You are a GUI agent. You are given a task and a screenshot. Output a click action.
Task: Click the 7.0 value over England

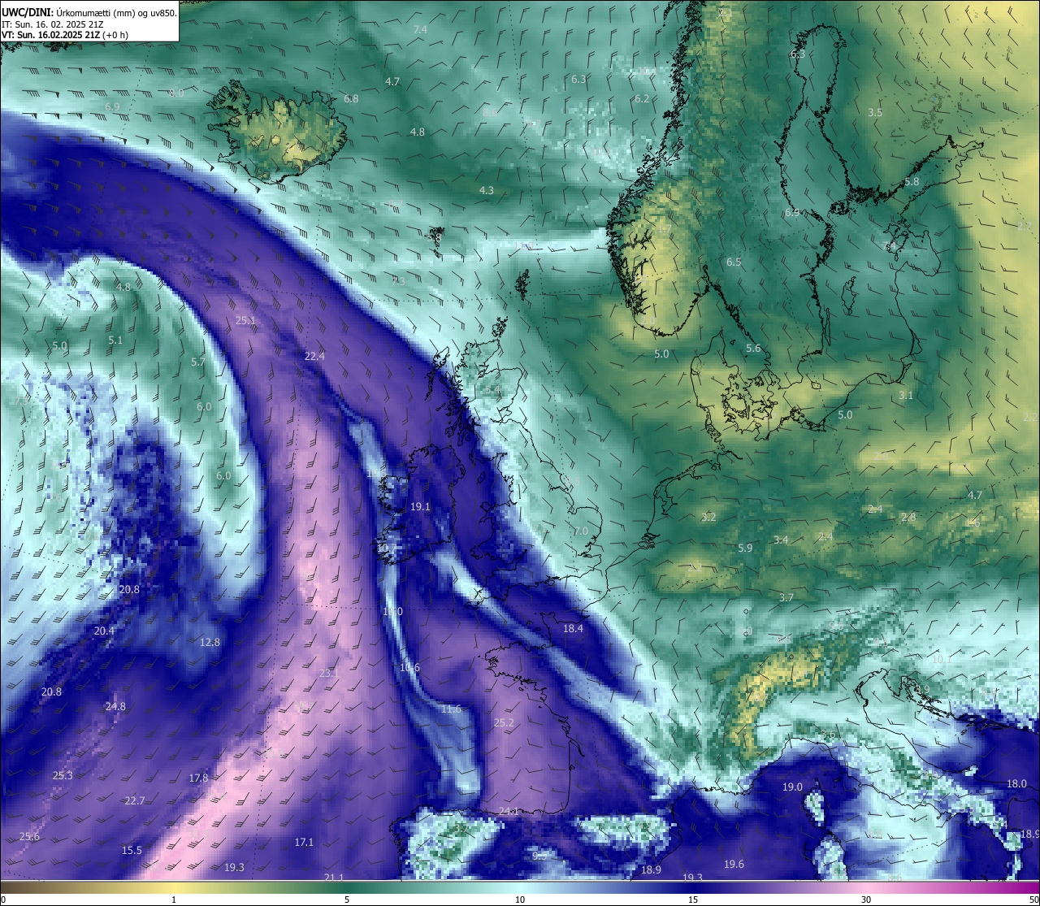click(581, 531)
